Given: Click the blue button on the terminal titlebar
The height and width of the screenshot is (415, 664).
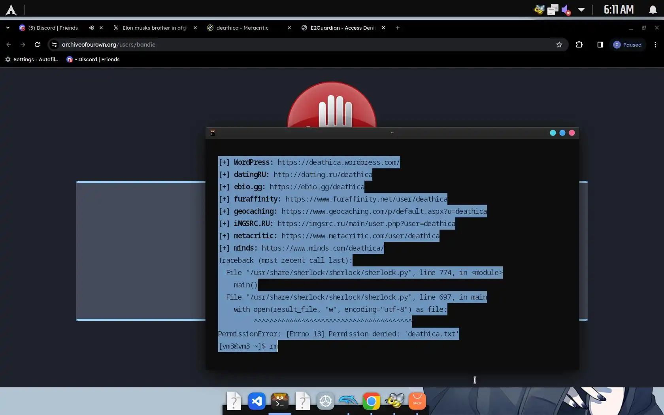Looking at the screenshot, I should (x=562, y=133).
